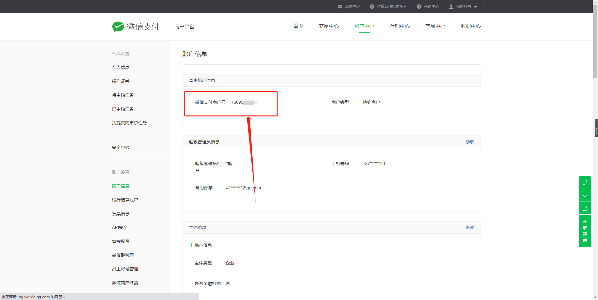Screen dimensions: 598x300
Task: Click the 帮助中心 question mark icon
Action: [x=419, y=7]
